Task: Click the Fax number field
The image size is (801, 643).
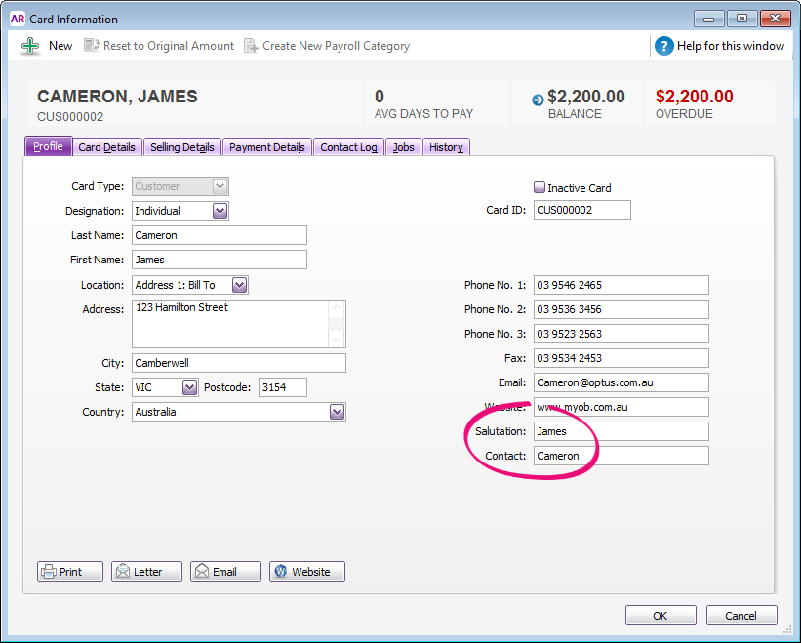Action: point(621,358)
